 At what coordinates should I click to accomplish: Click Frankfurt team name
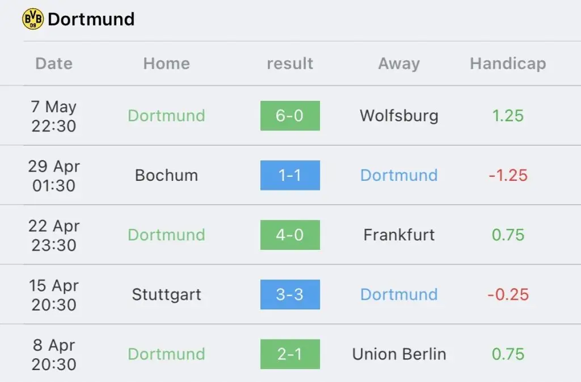coord(399,235)
